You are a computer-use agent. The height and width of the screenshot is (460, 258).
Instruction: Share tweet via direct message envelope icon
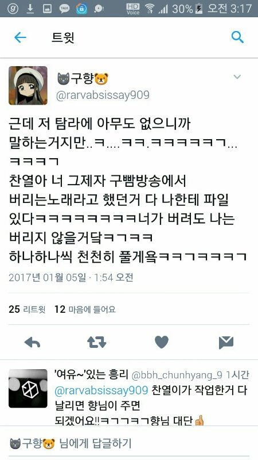tap(226, 342)
